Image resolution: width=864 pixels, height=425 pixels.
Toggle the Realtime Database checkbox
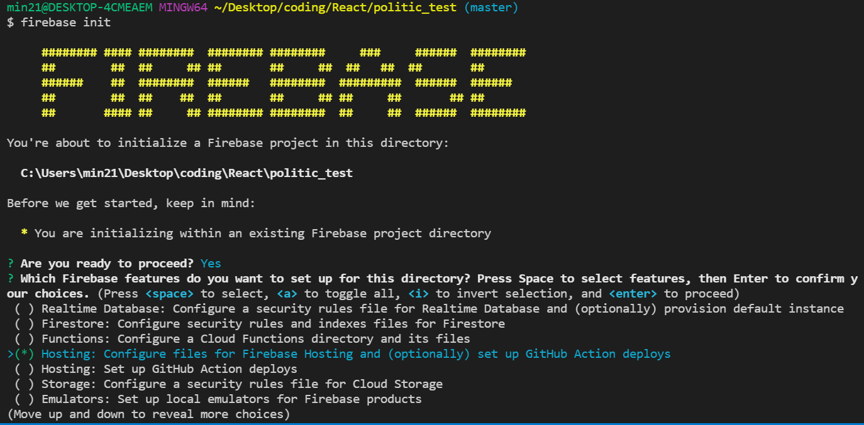click(24, 309)
